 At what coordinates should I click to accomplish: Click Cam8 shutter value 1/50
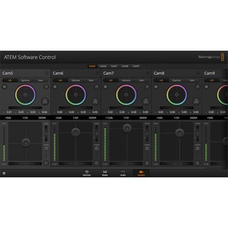[176, 118]
